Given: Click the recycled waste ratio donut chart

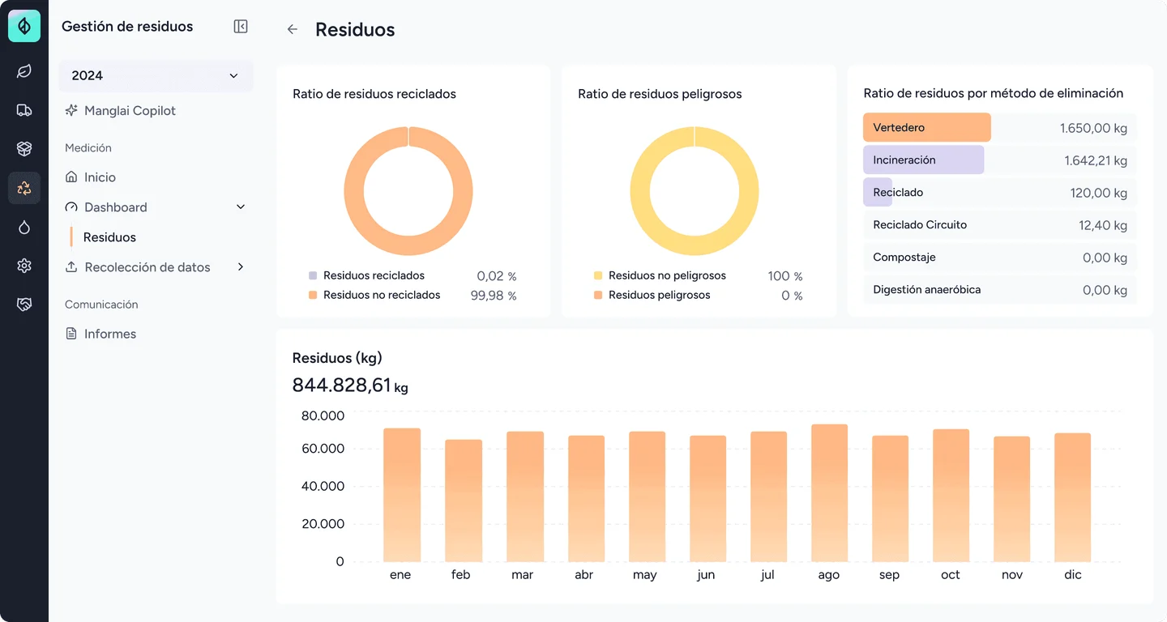Looking at the screenshot, I should [x=408, y=191].
